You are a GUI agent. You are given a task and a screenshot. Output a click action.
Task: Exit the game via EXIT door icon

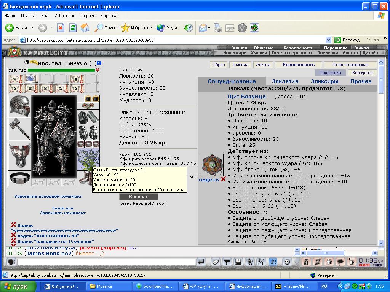[352, 262]
